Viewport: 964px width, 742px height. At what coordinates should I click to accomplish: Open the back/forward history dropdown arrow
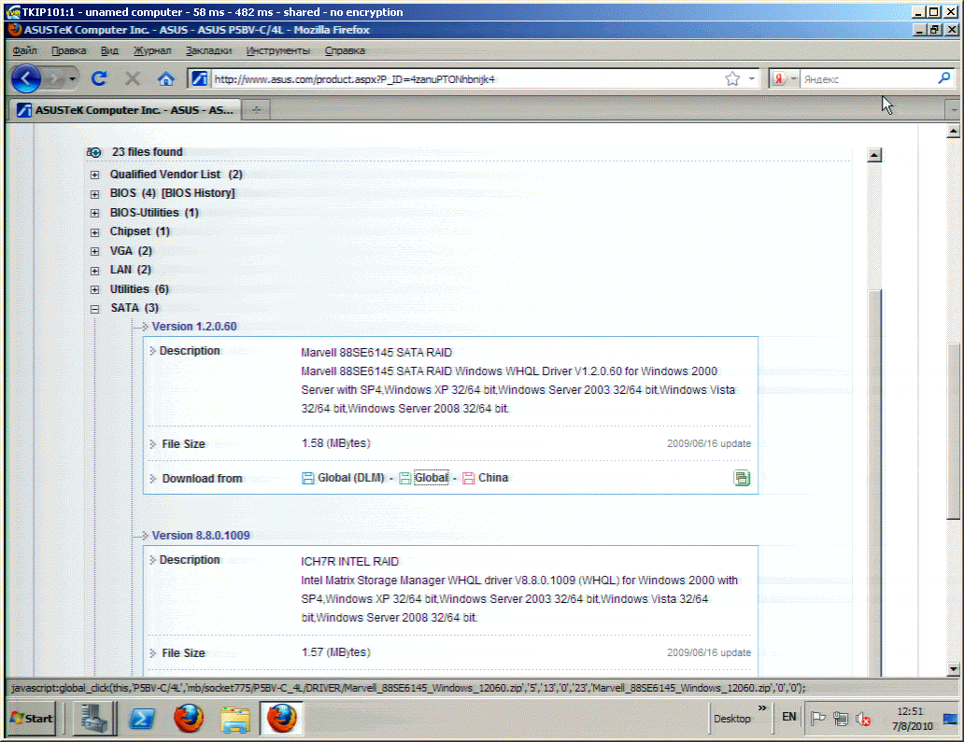(x=73, y=78)
